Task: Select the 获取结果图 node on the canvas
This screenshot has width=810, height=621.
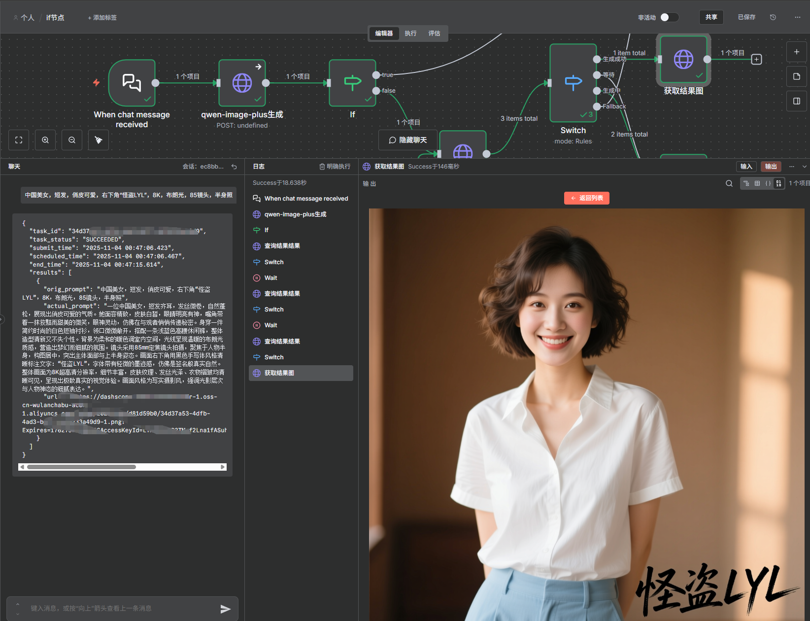Action: pyautogui.click(x=683, y=59)
